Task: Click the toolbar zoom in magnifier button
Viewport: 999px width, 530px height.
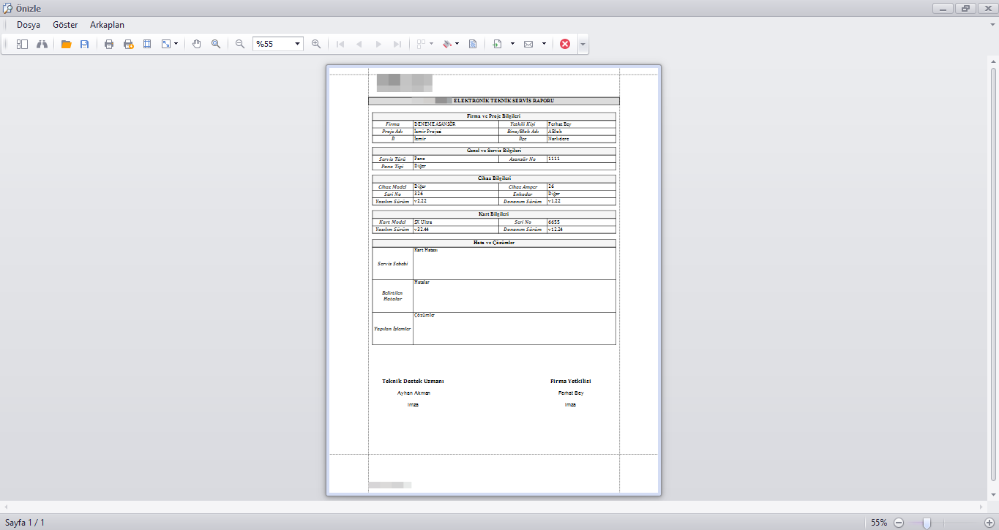Action: [316, 44]
